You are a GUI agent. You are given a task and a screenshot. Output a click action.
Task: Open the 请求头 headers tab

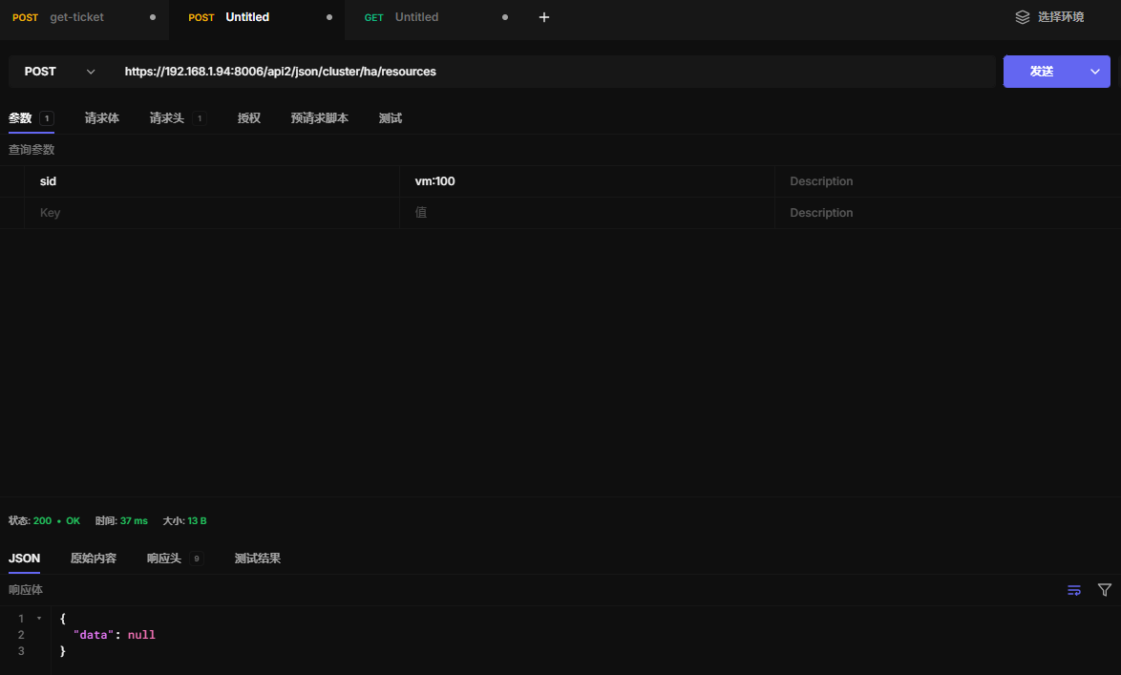pyautogui.click(x=166, y=118)
